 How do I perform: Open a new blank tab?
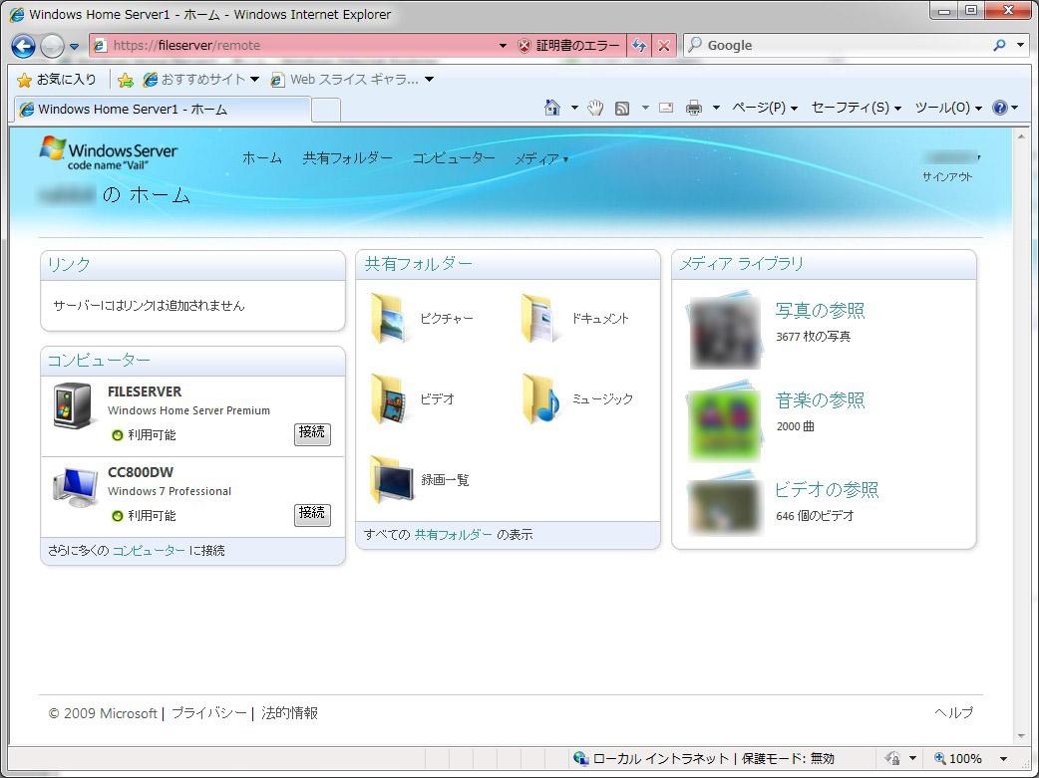(325, 110)
